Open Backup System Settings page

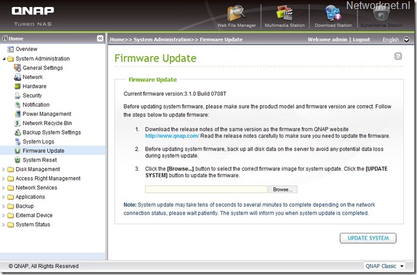click(52, 132)
